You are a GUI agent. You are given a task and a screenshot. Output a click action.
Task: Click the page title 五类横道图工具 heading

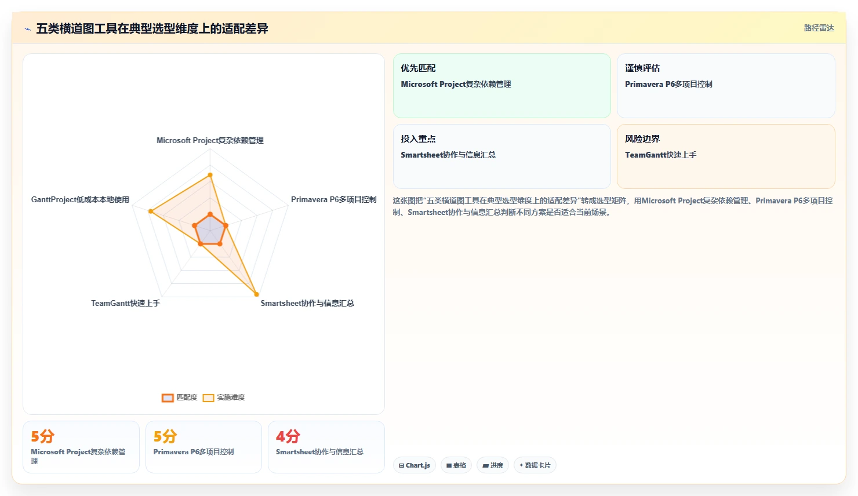tap(152, 28)
